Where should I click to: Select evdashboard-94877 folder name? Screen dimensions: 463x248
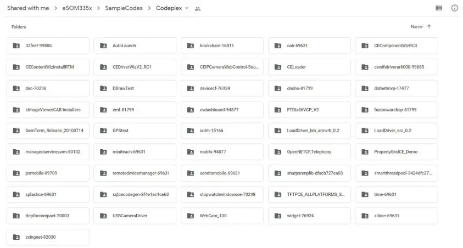[x=219, y=110]
